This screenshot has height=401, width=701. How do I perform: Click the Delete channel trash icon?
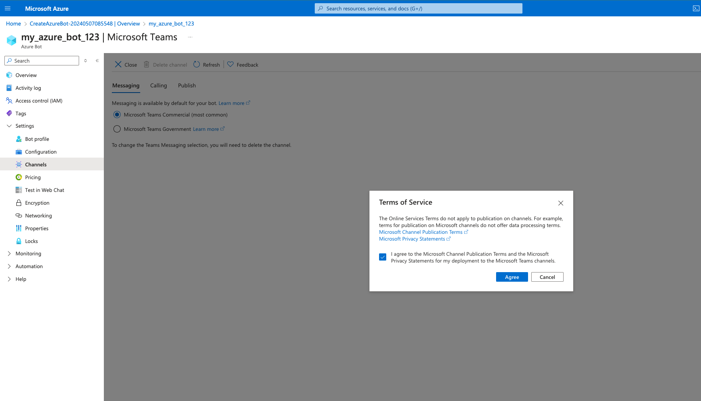pyautogui.click(x=147, y=64)
